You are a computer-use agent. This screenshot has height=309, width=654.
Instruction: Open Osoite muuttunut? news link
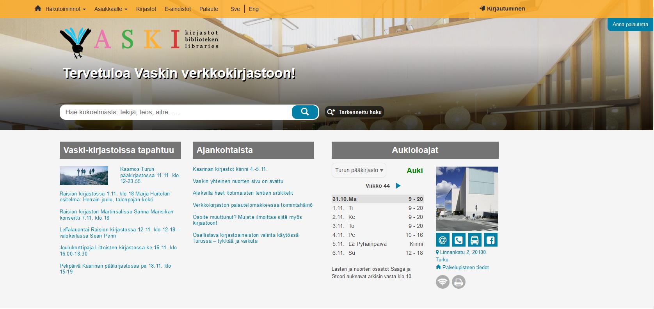pos(247,220)
